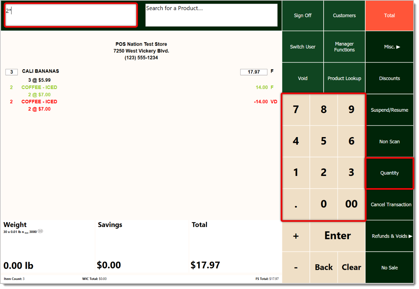Click the plus key on keypad
The image size is (419, 289).
click(296, 236)
